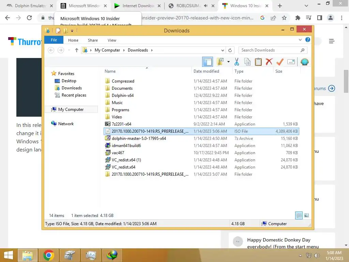Open a new Chrome tab

pos(280,6)
